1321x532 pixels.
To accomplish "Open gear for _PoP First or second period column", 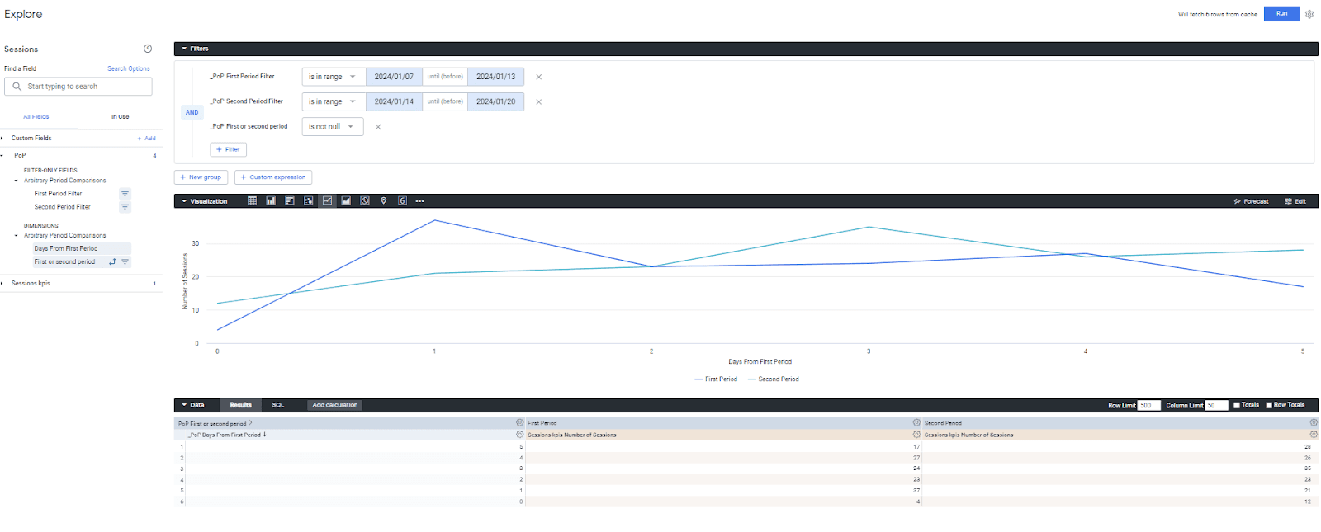I will 520,423.
